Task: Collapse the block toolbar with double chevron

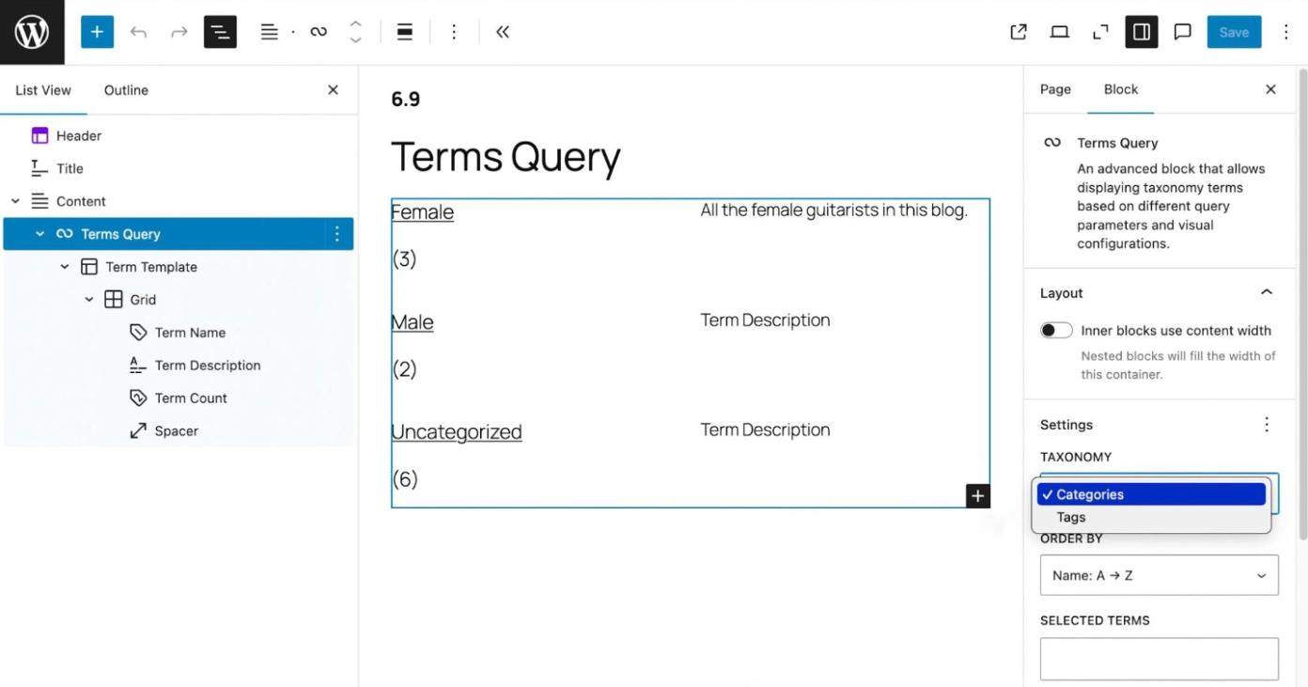Action: coord(503,32)
